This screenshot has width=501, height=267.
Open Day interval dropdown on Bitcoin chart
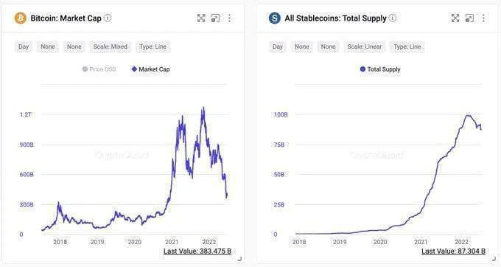click(x=24, y=46)
